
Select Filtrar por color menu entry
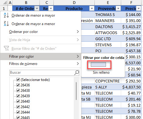[x=41, y=56]
